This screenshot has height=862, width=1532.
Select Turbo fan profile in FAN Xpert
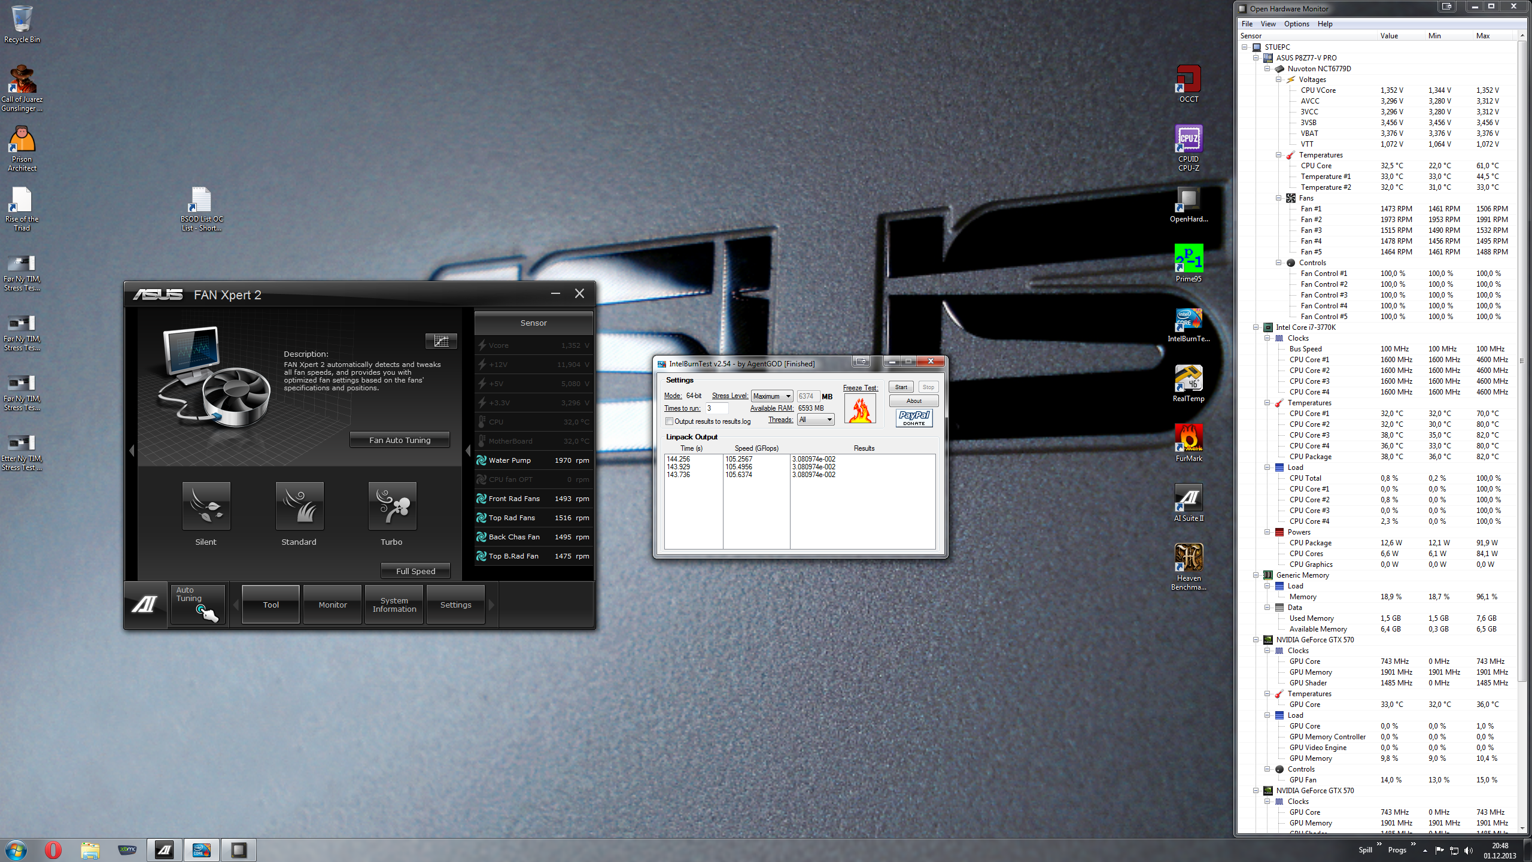[x=392, y=506]
